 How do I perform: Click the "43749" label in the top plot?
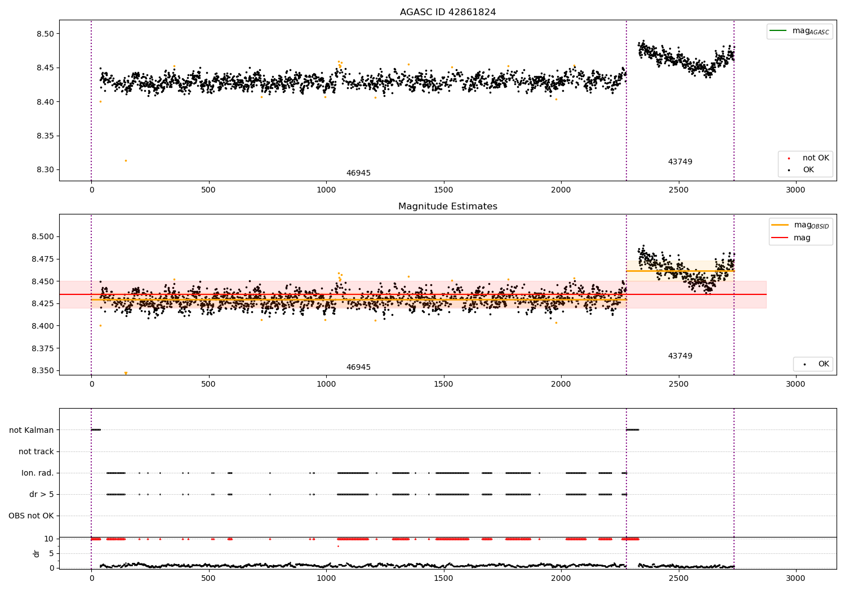click(680, 162)
